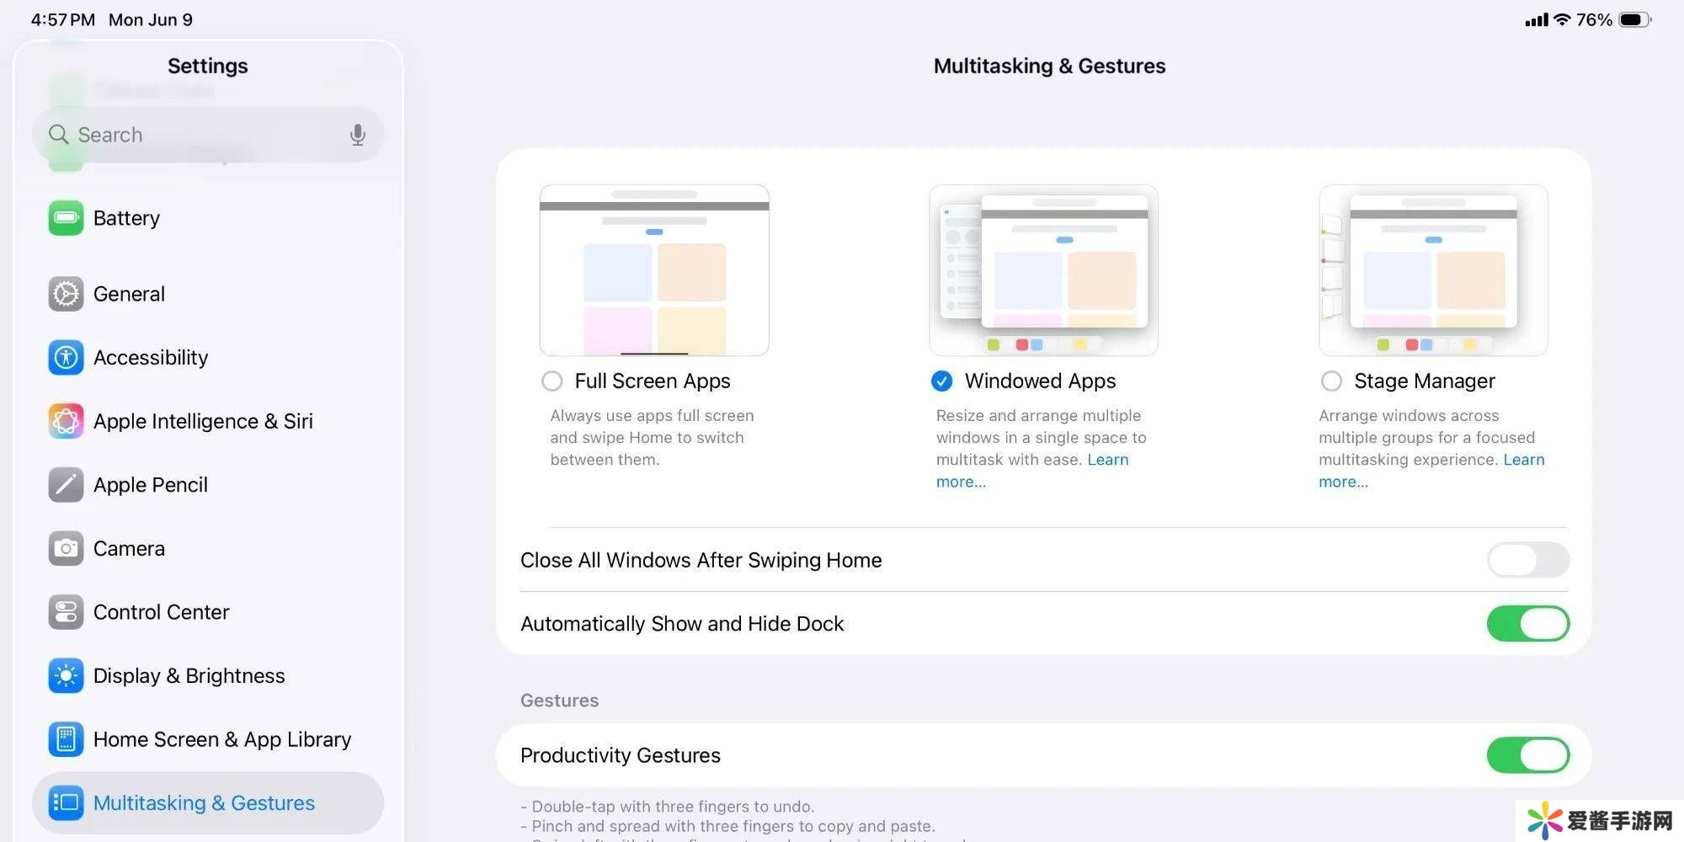The image size is (1684, 842).
Task: Select the Windowed Apps radio button
Action: (x=942, y=381)
